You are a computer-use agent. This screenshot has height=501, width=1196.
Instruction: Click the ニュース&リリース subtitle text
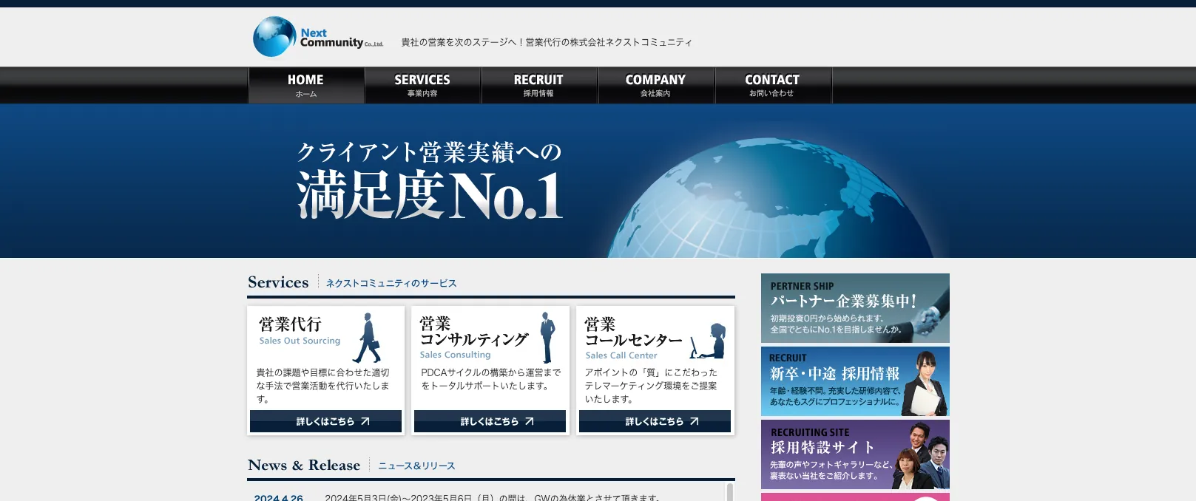click(416, 466)
